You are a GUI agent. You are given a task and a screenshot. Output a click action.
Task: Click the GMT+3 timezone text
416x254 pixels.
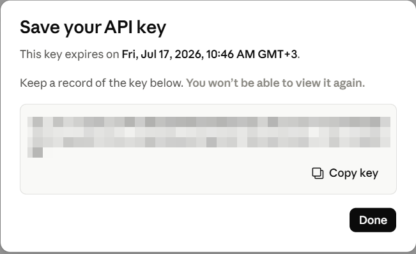point(277,54)
